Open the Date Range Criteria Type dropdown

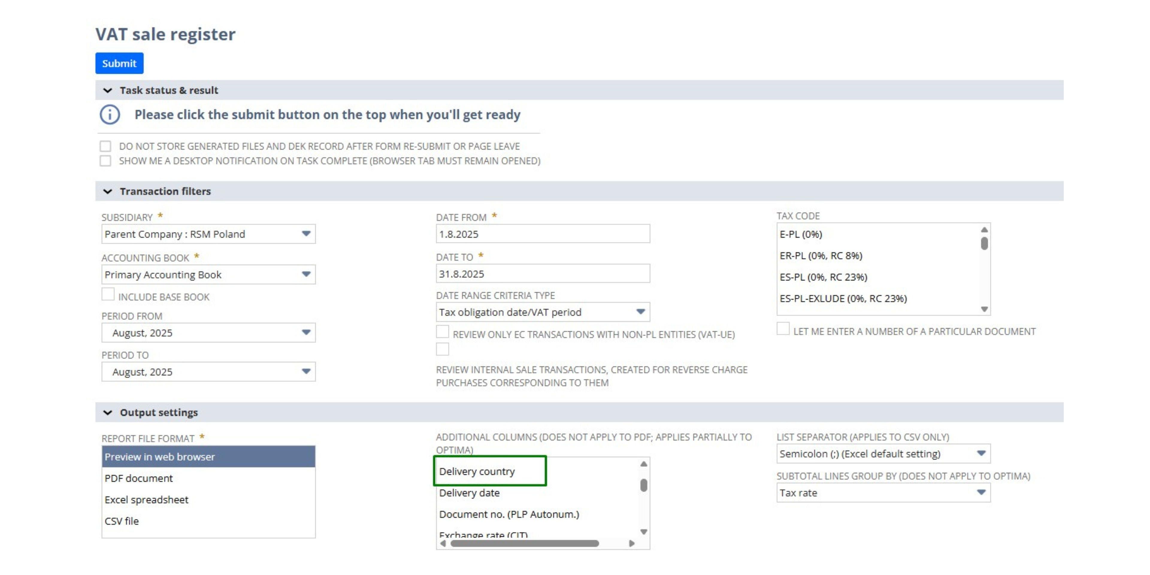click(x=542, y=312)
